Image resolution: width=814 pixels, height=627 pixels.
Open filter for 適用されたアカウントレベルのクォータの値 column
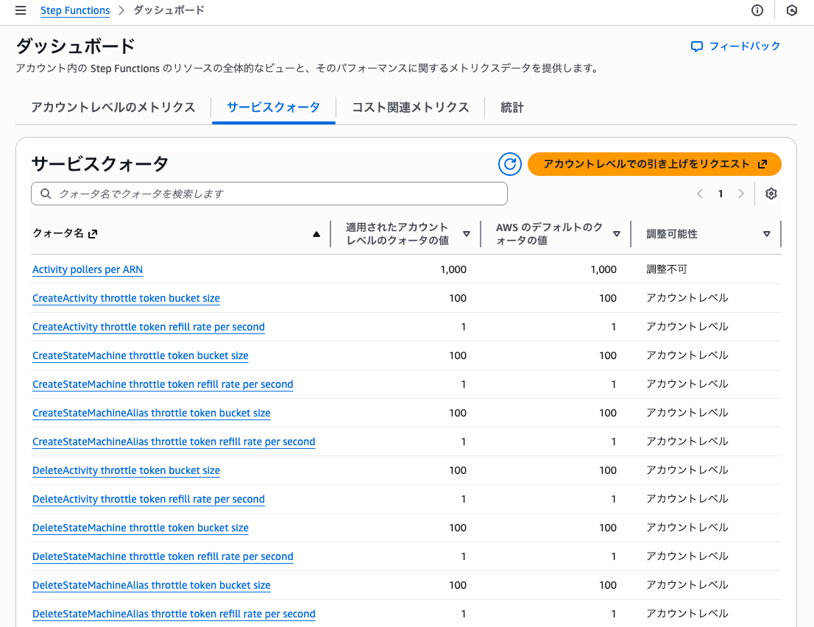pos(467,233)
